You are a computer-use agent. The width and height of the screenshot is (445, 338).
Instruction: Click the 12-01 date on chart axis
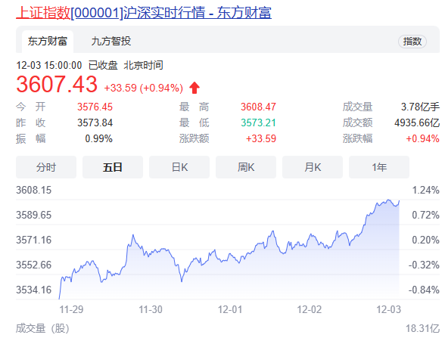click(x=230, y=309)
